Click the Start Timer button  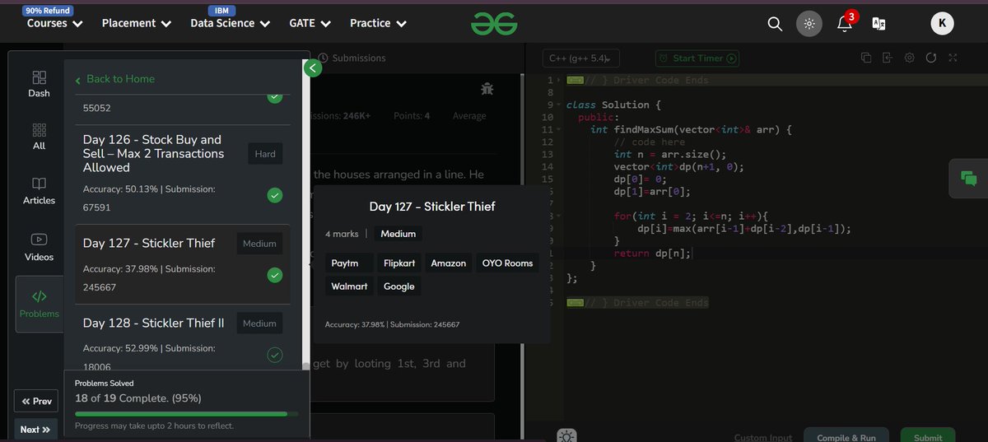tap(697, 58)
